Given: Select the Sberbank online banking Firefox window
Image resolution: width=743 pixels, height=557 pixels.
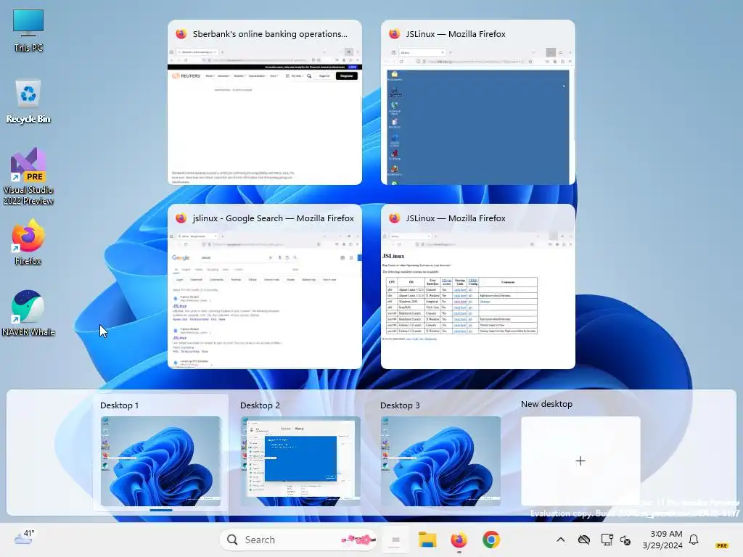Looking at the screenshot, I should pyautogui.click(x=265, y=102).
